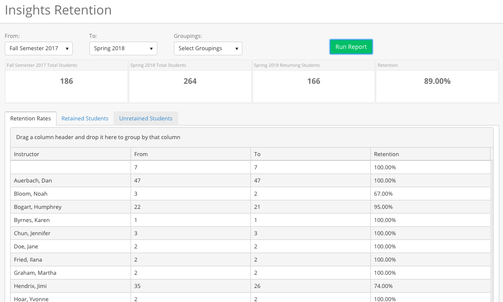Viewport: 503px width, 302px height.
Task: Click the Auerbach, Dan instructor row
Action: pos(33,180)
